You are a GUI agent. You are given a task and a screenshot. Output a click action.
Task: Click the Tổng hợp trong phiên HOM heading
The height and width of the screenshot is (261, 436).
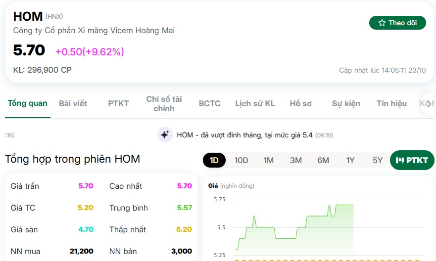(73, 159)
